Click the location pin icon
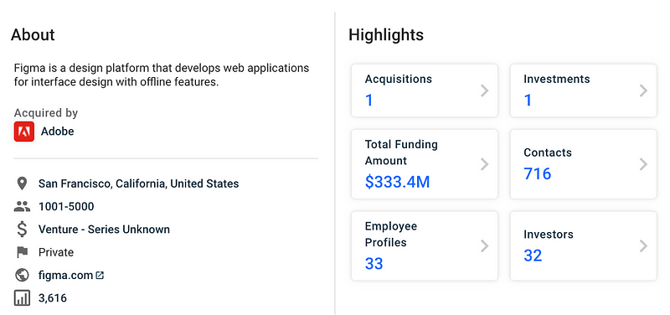Image resolution: width=670 pixels, height=315 pixels. coord(22,183)
